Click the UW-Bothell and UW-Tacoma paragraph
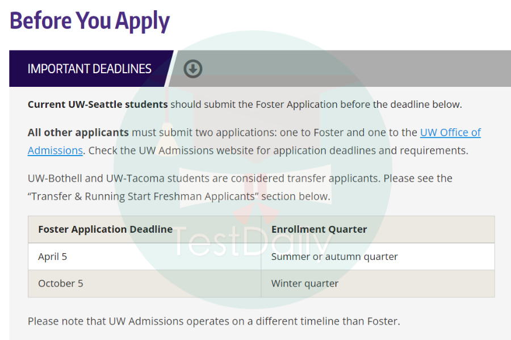Image resolution: width=511 pixels, height=340 pixels. (x=240, y=187)
